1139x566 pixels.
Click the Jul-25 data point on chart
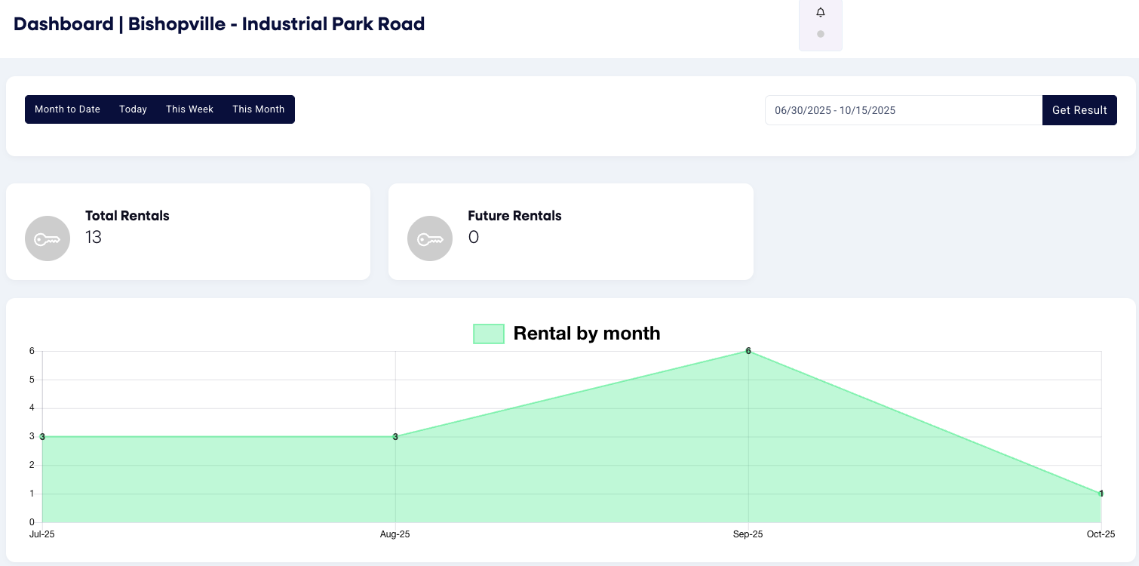[43, 437]
